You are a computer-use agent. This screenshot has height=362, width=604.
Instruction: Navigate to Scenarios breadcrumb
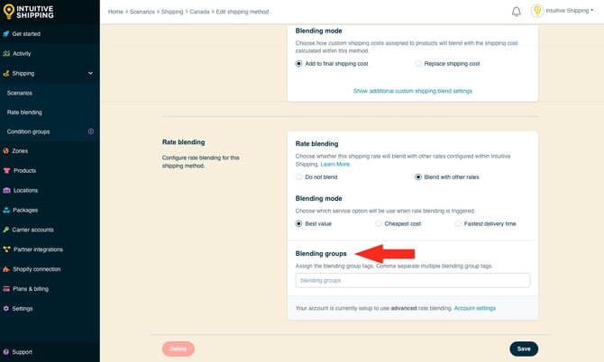142,12
